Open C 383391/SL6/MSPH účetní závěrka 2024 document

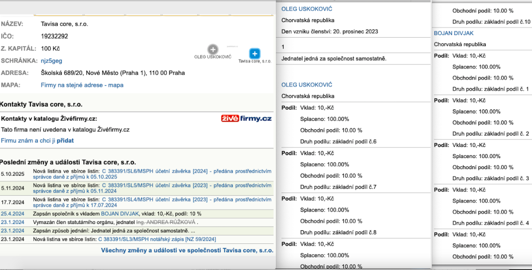coord(187,174)
